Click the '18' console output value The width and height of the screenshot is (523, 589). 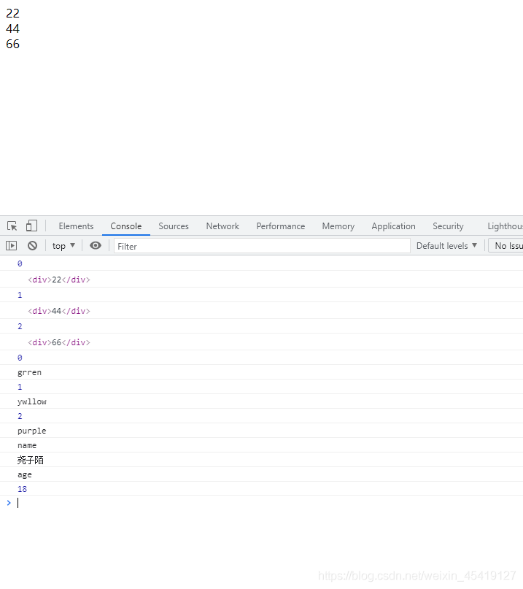[x=22, y=489]
